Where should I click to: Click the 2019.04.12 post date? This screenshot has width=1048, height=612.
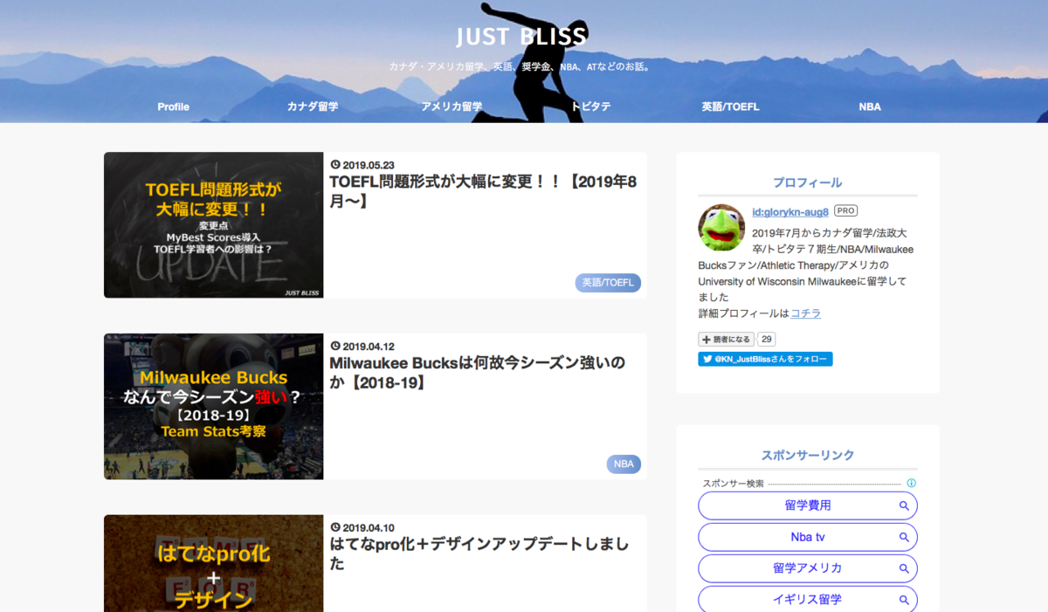(369, 346)
